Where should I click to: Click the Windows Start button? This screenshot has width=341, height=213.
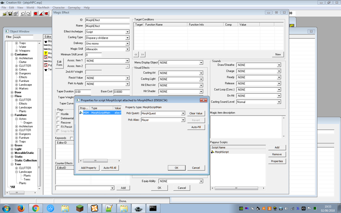(x=6, y=208)
